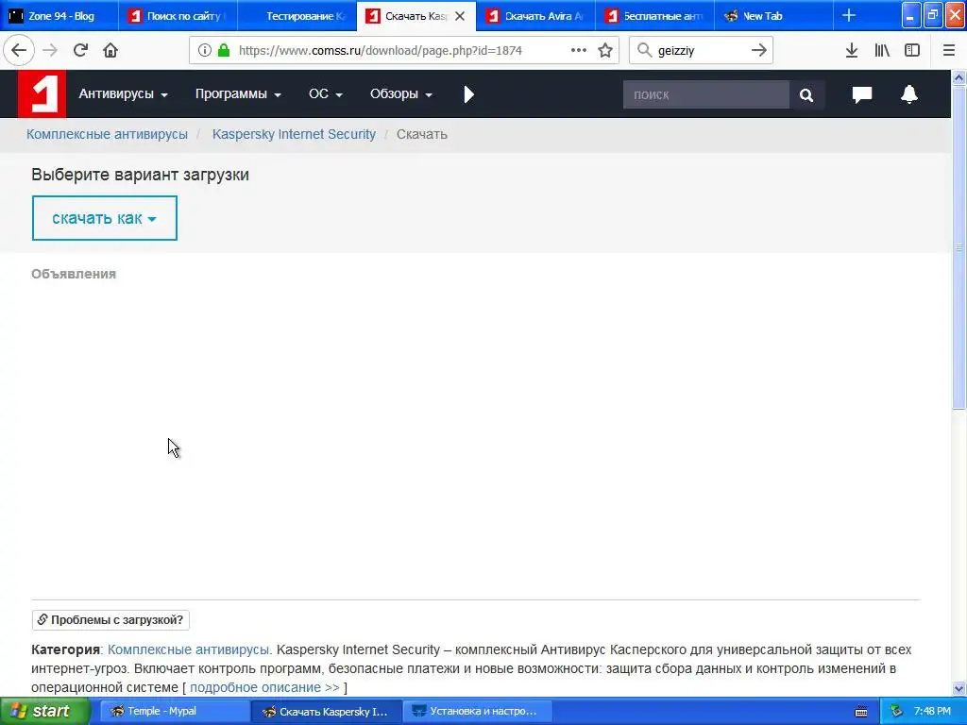This screenshot has height=725, width=967.
Task: Click the keyboard icon in taskbar
Action: (861, 712)
